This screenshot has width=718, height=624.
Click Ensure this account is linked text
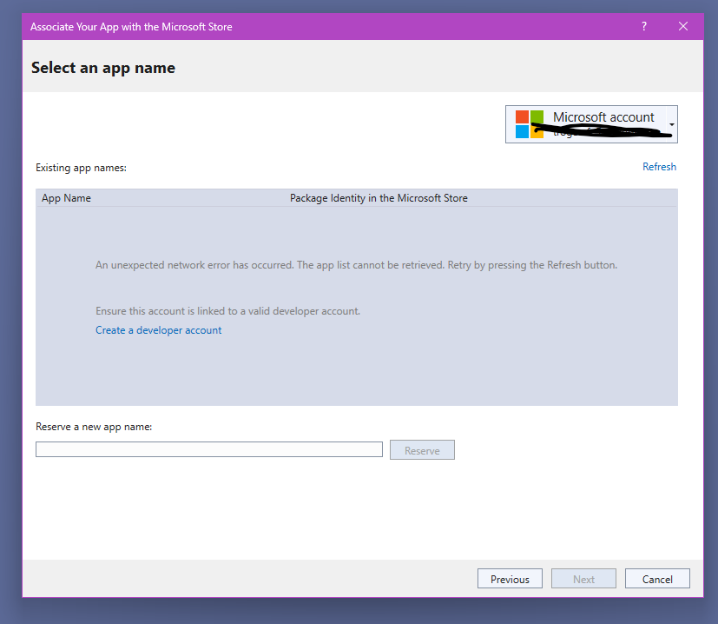227,311
